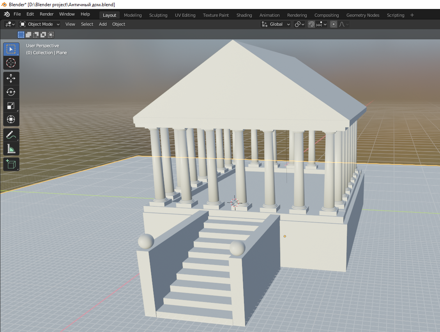The height and width of the screenshot is (332, 440).
Task: Set selection mode to invert
Action: pyautogui.click(x=43, y=35)
